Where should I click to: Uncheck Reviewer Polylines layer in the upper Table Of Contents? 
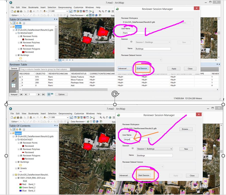point(21,43)
